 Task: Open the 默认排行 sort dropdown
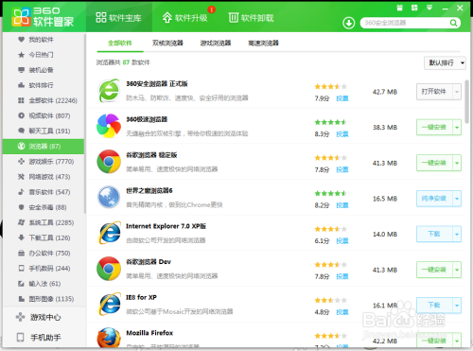click(445, 62)
